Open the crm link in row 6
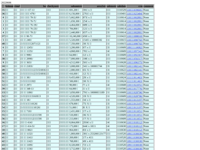 [134, 47]
